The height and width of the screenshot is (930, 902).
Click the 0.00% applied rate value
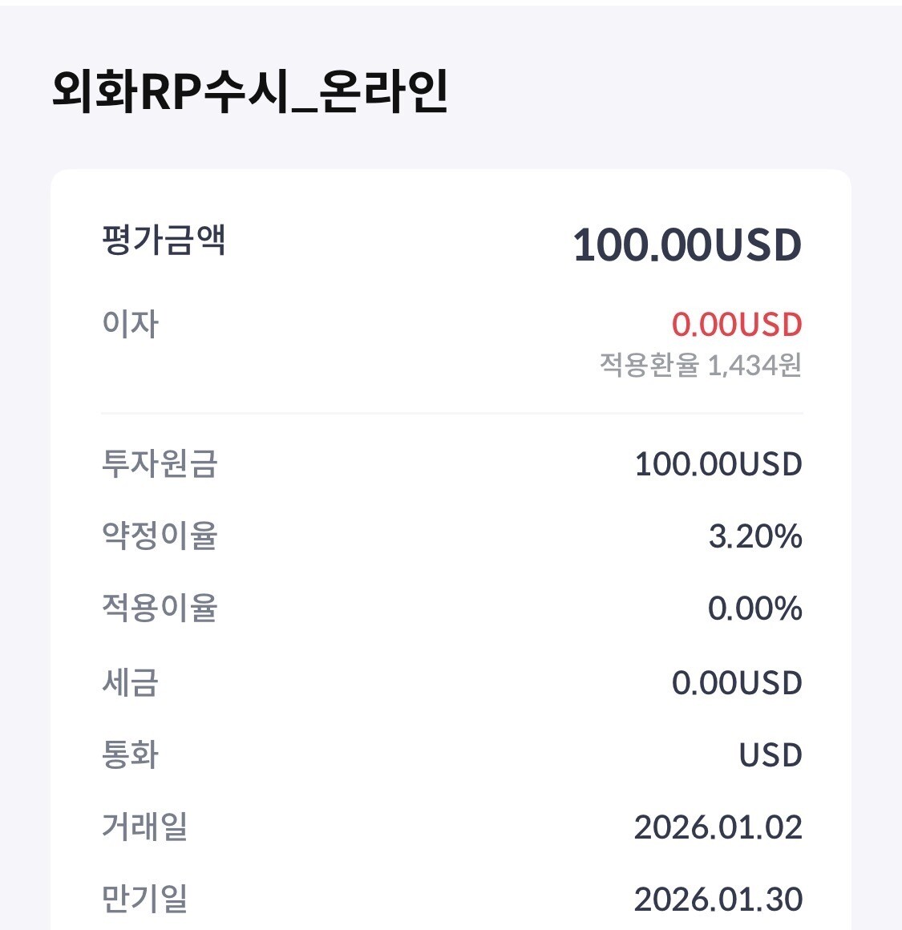(754, 609)
